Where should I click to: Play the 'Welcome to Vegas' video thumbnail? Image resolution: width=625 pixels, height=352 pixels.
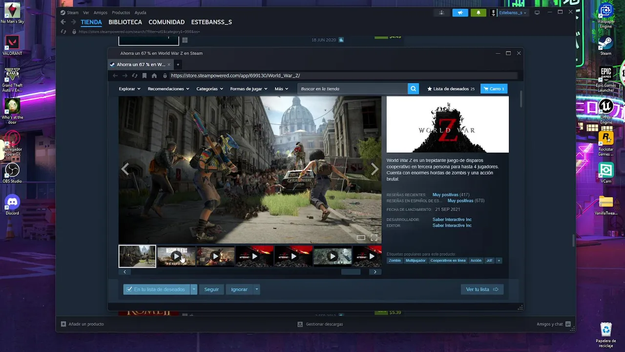[176, 256]
